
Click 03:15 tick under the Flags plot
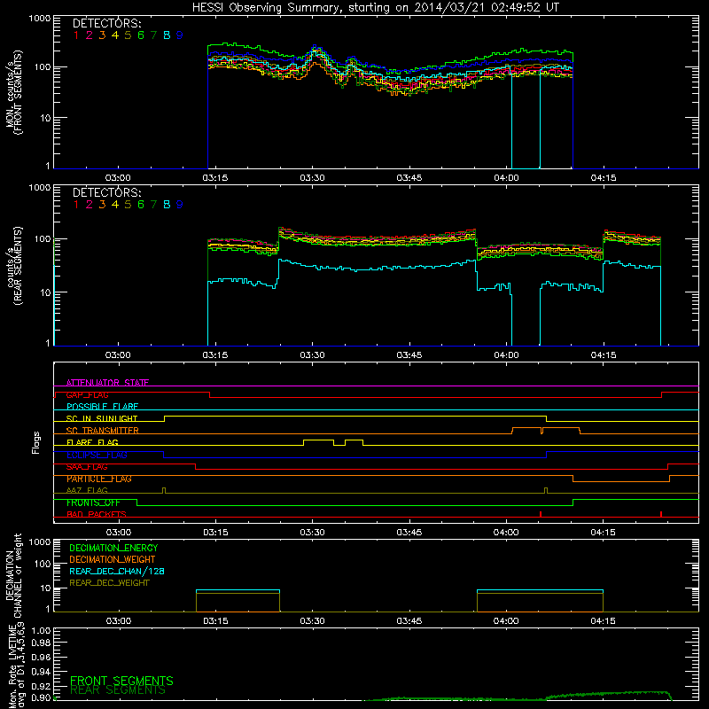215,533
